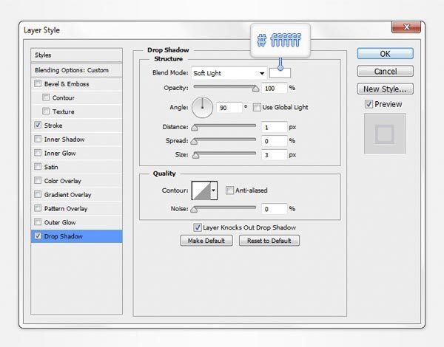Image resolution: width=444 pixels, height=347 pixels.
Task: Confirm with the OK button
Action: (x=385, y=54)
